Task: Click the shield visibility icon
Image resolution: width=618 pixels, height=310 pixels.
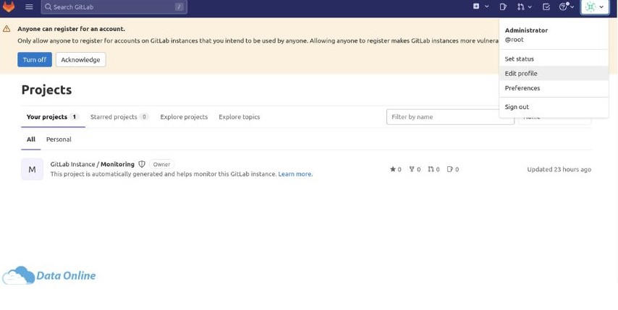Action: pos(142,164)
